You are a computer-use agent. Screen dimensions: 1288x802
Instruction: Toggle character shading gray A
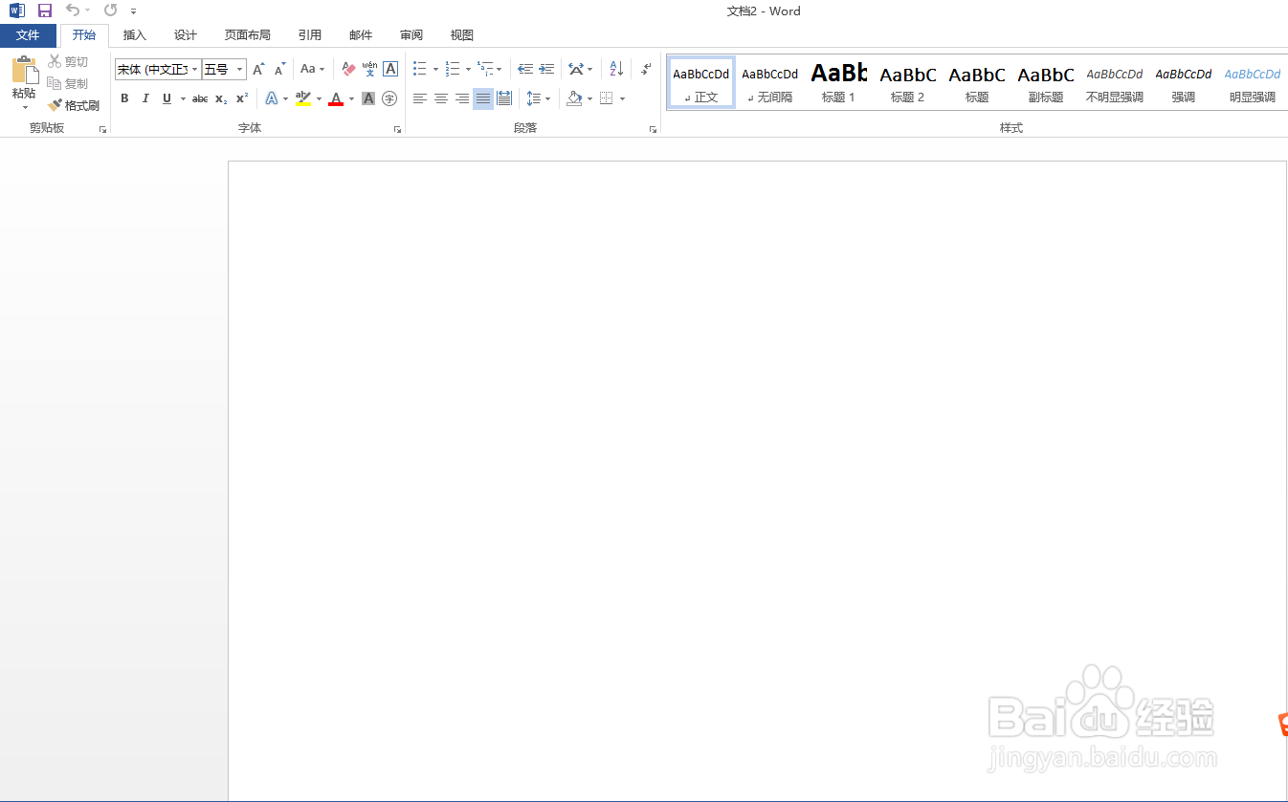(x=368, y=98)
